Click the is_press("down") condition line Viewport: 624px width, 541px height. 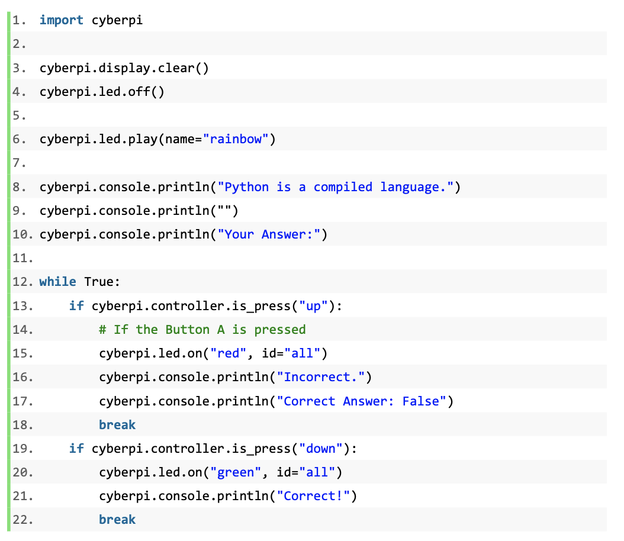click(x=213, y=448)
